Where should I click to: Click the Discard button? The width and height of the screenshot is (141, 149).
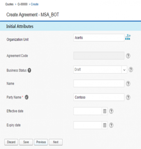coord(11,142)
